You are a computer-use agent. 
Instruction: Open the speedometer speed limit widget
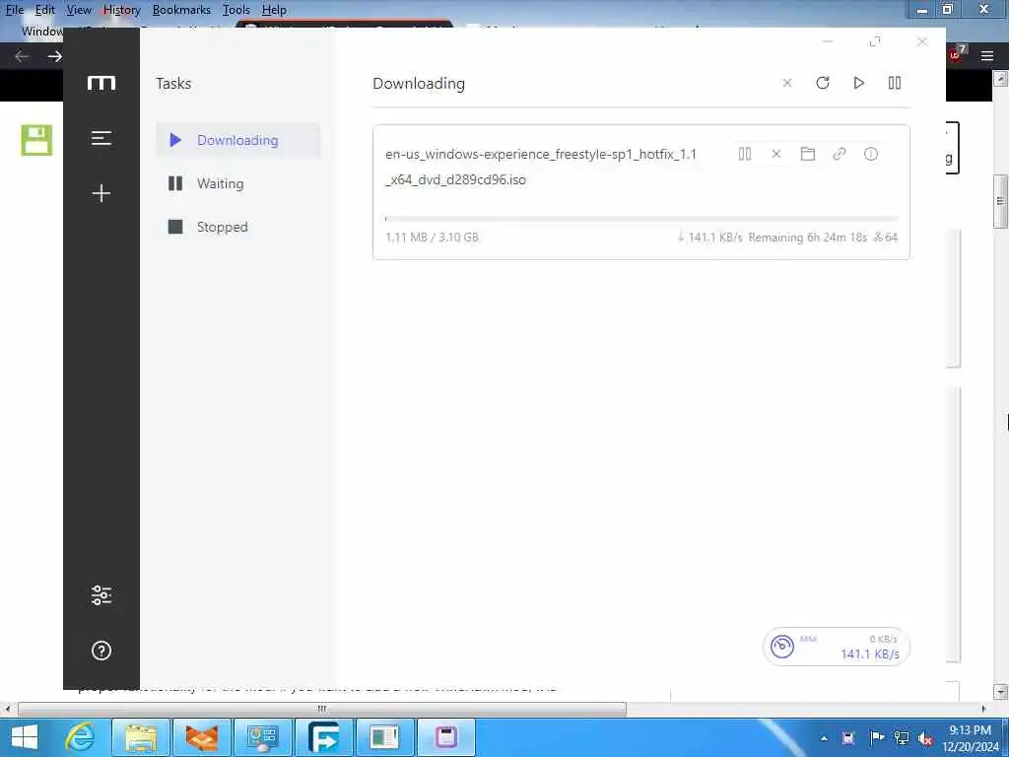[836, 647]
